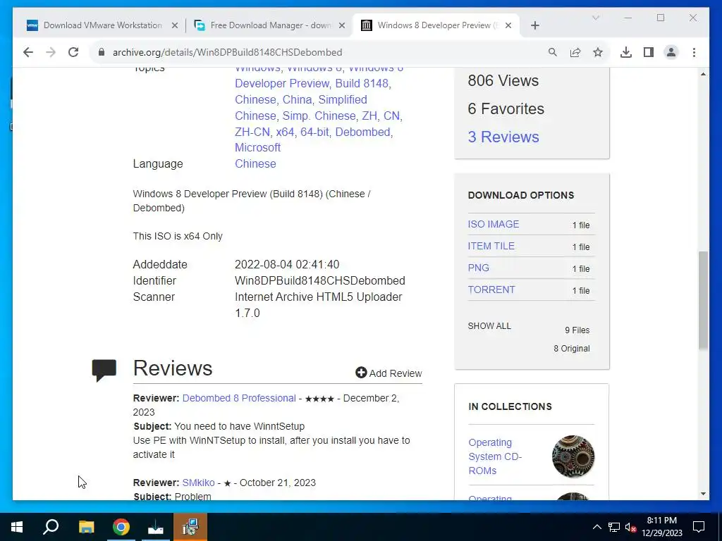Open the tab search chevron
The width and height of the screenshot is (722, 541).
point(595,18)
